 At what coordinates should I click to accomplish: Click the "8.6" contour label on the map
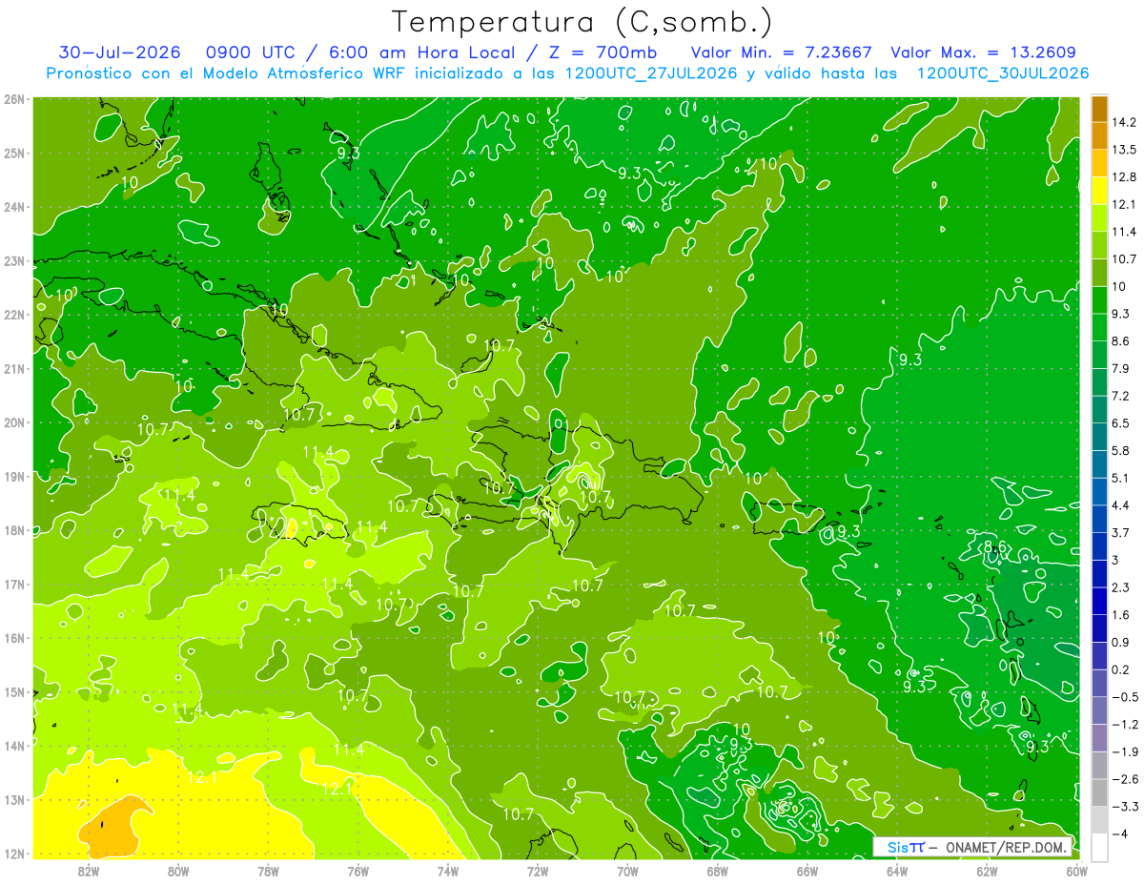(995, 546)
